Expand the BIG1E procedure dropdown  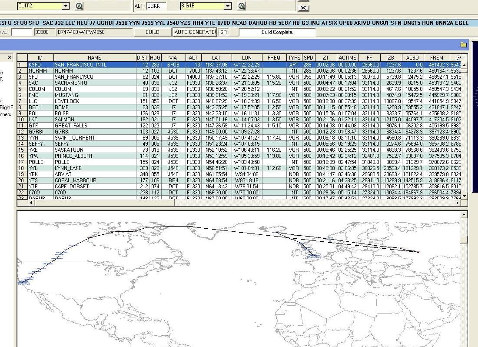(228, 6)
